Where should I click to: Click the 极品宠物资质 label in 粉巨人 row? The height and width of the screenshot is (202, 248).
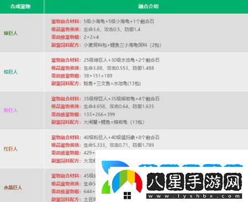[66, 106]
